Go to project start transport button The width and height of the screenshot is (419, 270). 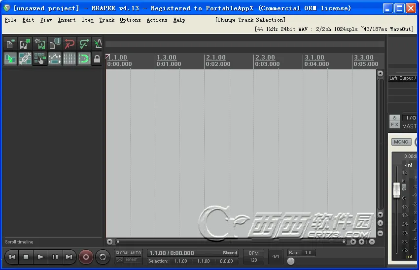pos(12,257)
